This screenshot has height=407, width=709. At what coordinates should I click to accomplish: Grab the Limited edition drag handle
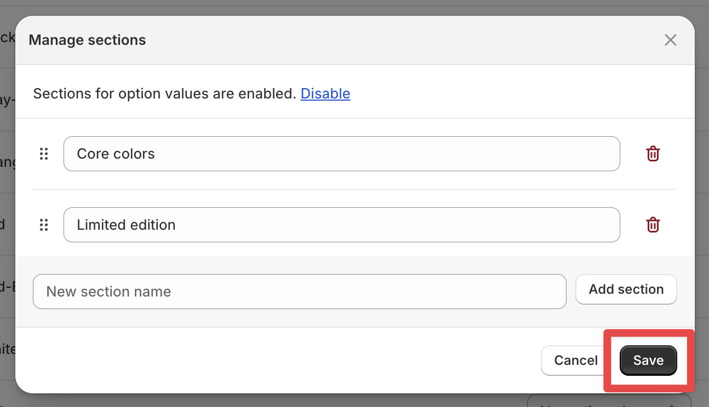(x=44, y=225)
